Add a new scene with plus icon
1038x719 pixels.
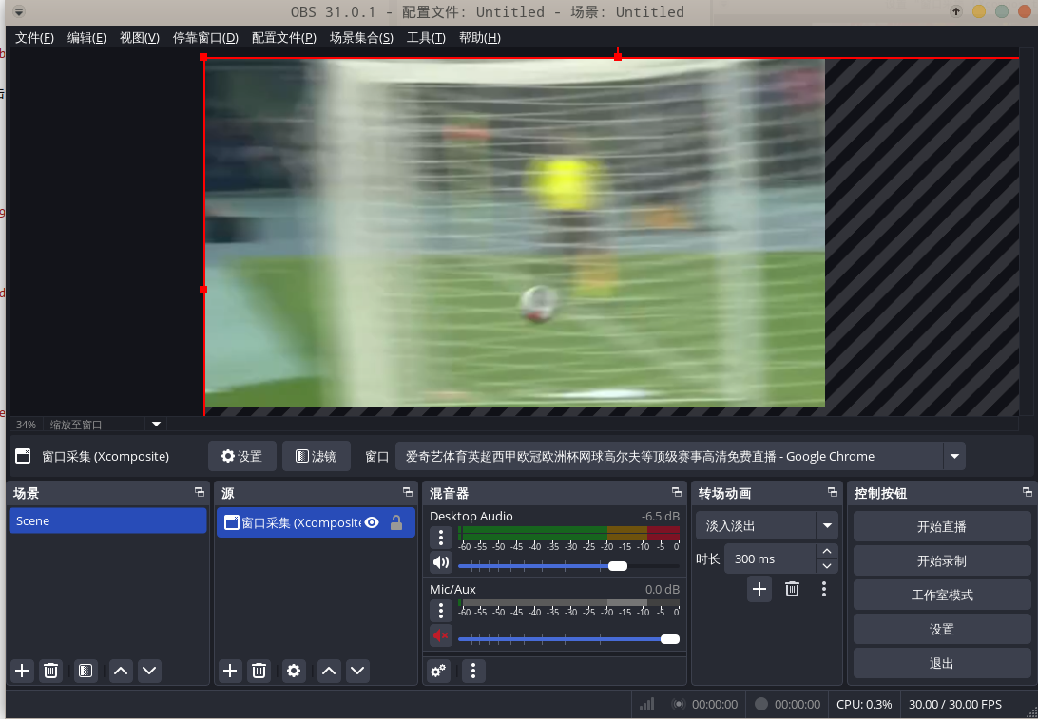[23, 671]
